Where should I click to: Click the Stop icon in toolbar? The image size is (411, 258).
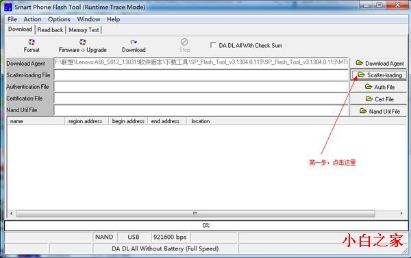click(184, 42)
